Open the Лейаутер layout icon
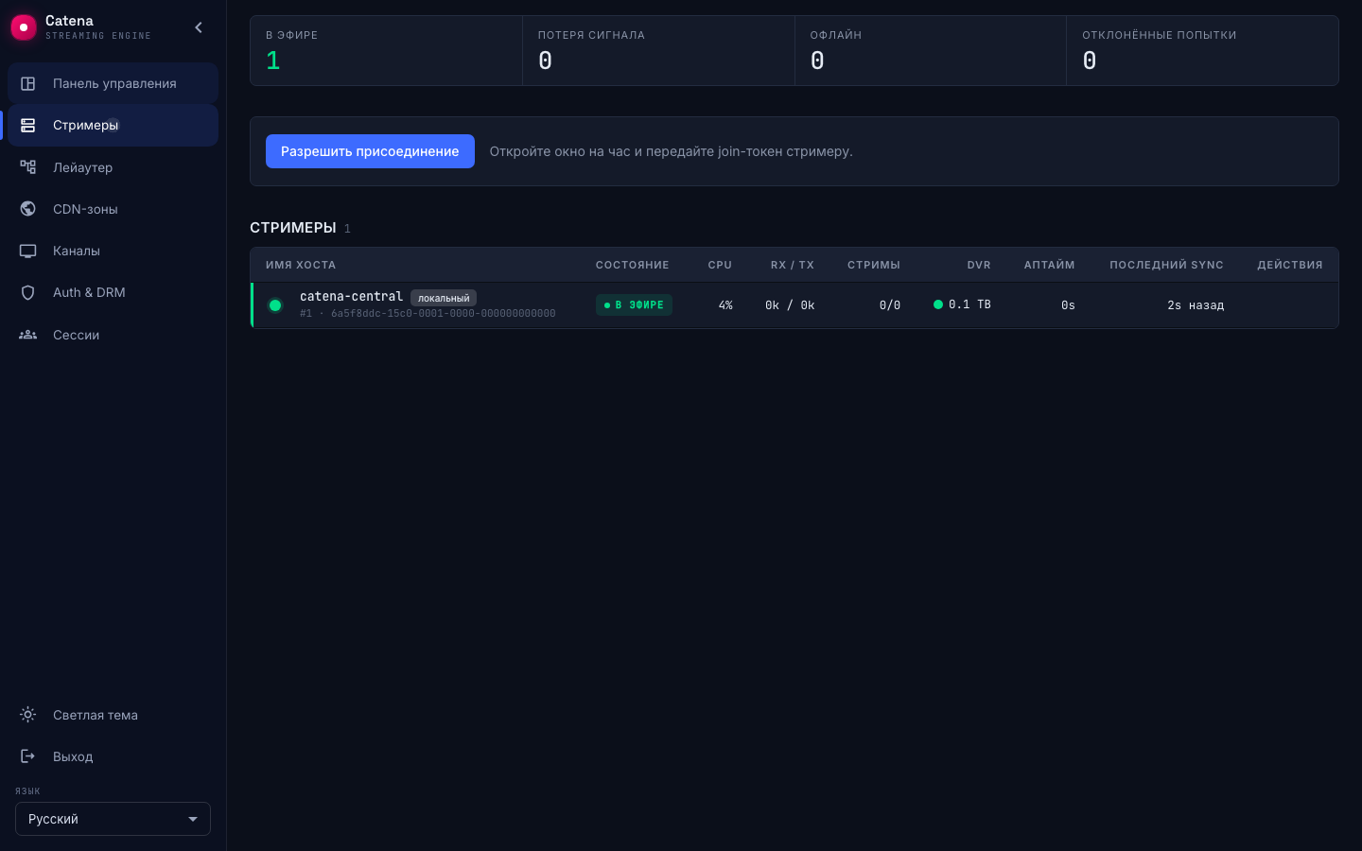Viewport: 1362px width, 851px height. (x=28, y=167)
